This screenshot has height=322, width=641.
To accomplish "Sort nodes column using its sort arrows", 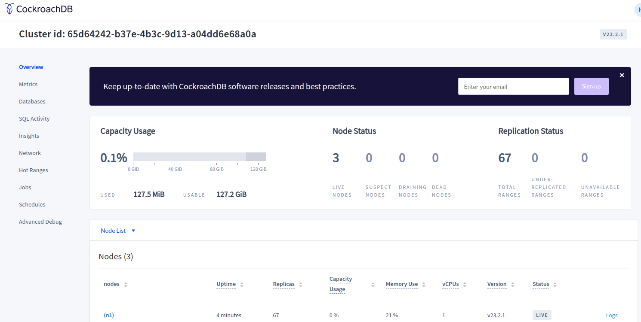I will (x=126, y=285).
